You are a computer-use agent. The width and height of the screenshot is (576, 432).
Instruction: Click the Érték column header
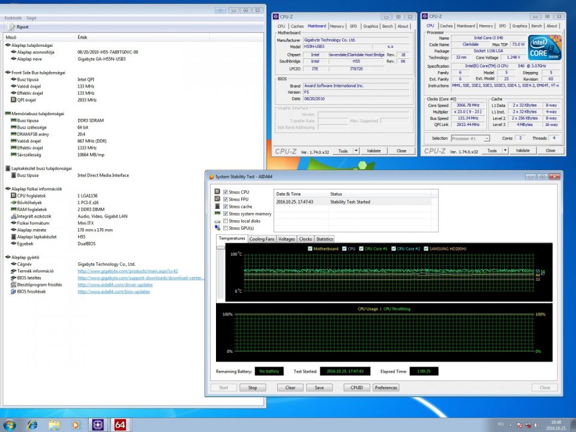click(143, 37)
